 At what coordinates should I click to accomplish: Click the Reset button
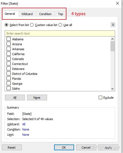[12, 147]
